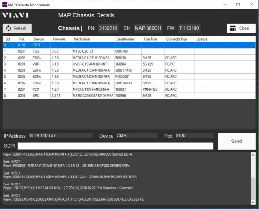Sort by the Firmware column header
Viewport: 259px width, 209px height.
click(61, 39)
